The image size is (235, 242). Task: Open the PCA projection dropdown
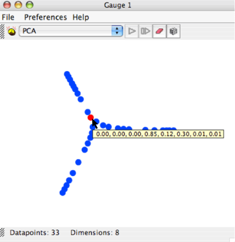[x=71, y=31]
